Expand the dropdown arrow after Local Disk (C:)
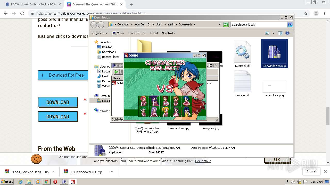Screen dimensions: 330x185 (x=153, y=25)
